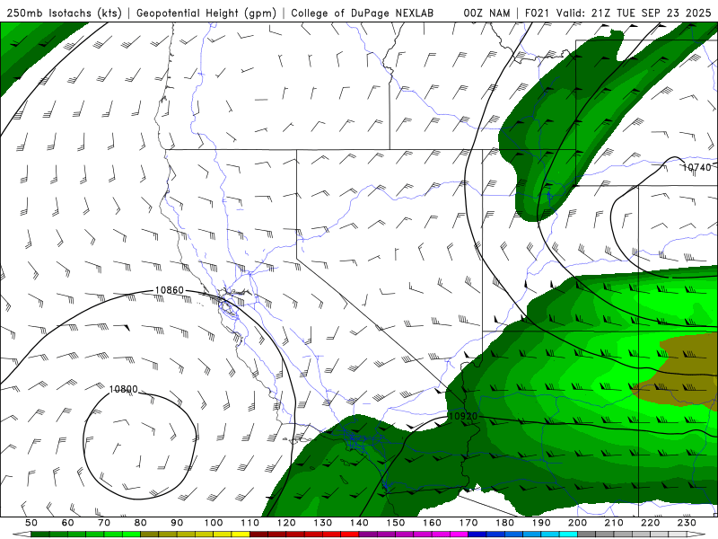Image resolution: width=718 pixels, height=539 pixels.
Task: Click the 200 value on the color scale
Action: click(578, 523)
